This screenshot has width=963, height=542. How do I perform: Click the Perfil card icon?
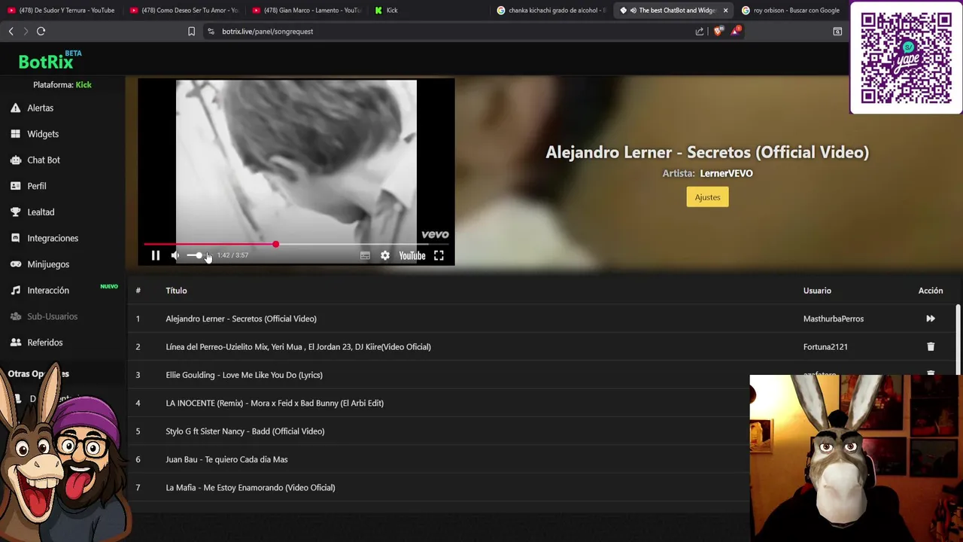[x=15, y=186]
